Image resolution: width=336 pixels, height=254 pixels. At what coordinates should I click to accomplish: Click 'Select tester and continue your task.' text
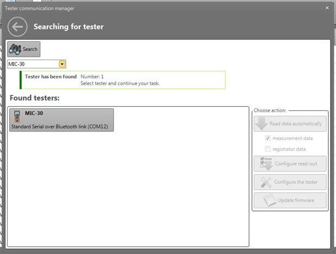(120, 83)
